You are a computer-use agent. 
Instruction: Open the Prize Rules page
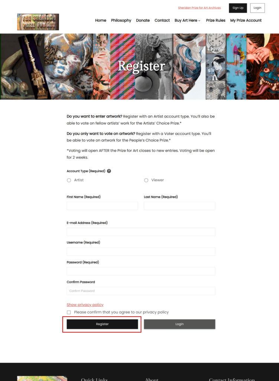point(216,20)
